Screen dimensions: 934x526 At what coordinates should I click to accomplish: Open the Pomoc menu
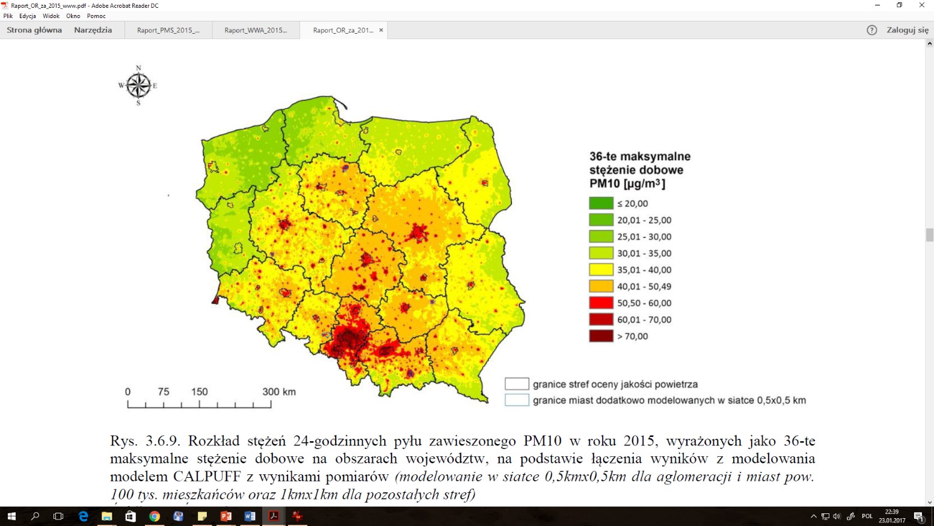point(96,16)
